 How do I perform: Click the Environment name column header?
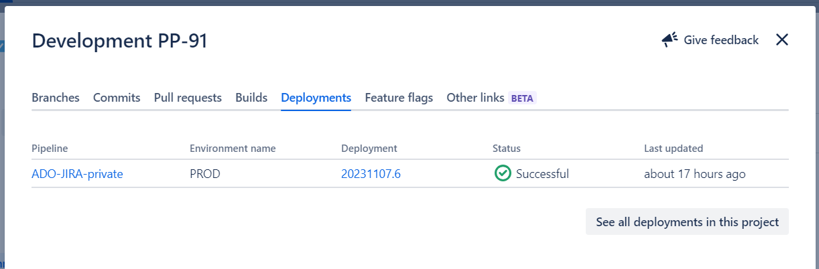coord(233,149)
